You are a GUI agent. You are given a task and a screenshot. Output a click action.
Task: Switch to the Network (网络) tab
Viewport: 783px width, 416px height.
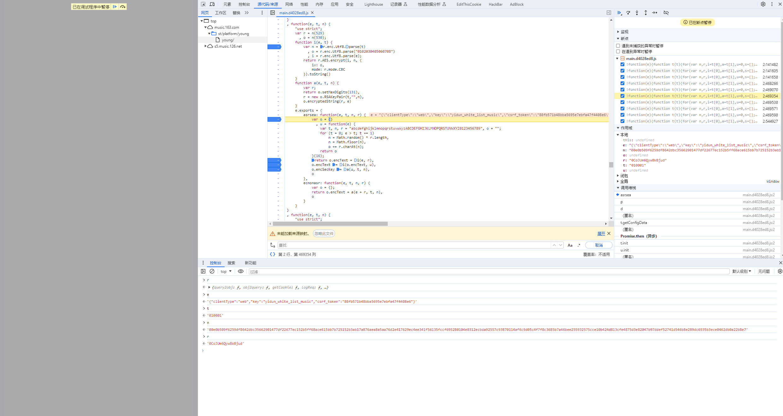(x=289, y=4)
